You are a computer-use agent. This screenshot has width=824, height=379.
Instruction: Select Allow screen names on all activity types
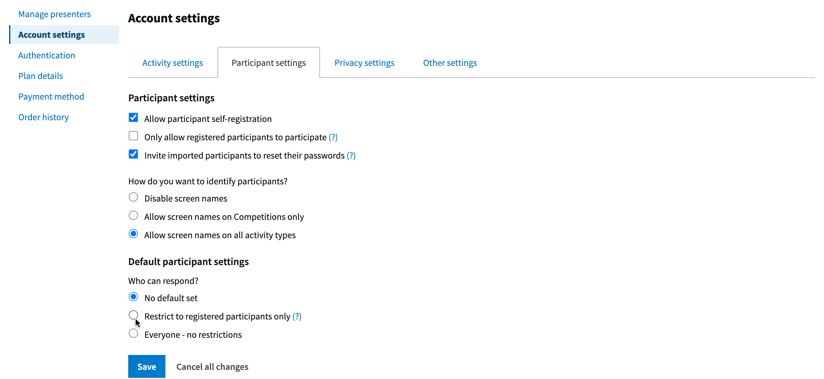click(x=133, y=234)
